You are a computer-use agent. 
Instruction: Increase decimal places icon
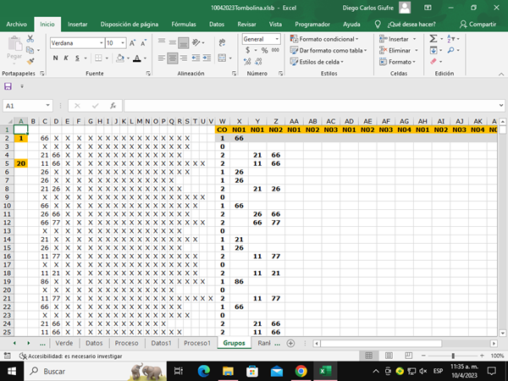247,61
